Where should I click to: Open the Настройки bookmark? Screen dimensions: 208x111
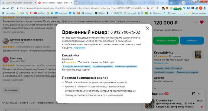pos(8,13)
